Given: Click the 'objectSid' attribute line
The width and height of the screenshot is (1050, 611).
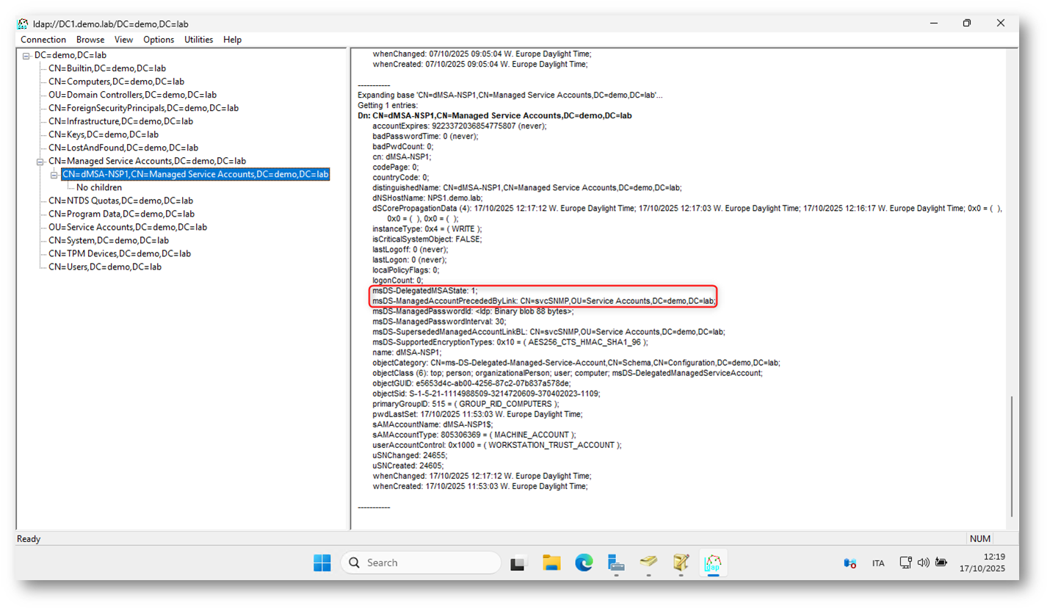Looking at the screenshot, I should (486, 394).
